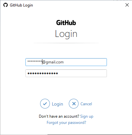Click the GitHub octocat icon in title bar

coord(6,5)
